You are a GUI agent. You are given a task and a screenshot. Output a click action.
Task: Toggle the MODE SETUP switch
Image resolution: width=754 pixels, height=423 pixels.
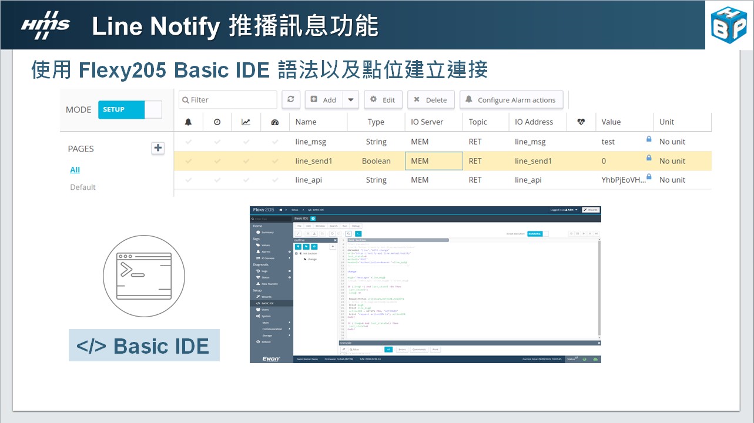pos(130,109)
